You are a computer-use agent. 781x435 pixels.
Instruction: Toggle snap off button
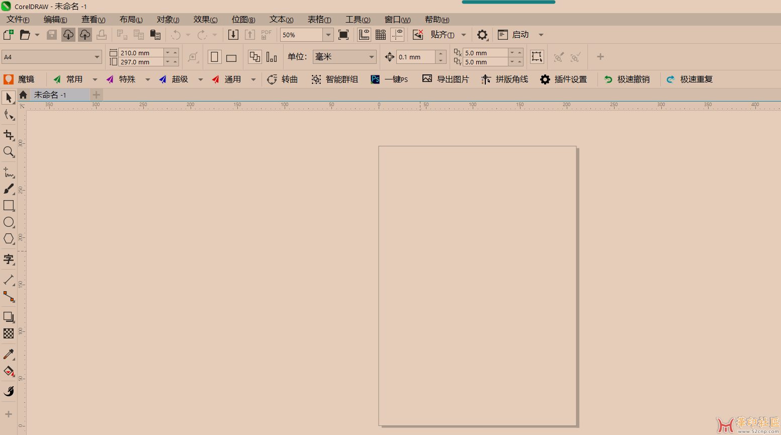(x=418, y=35)
